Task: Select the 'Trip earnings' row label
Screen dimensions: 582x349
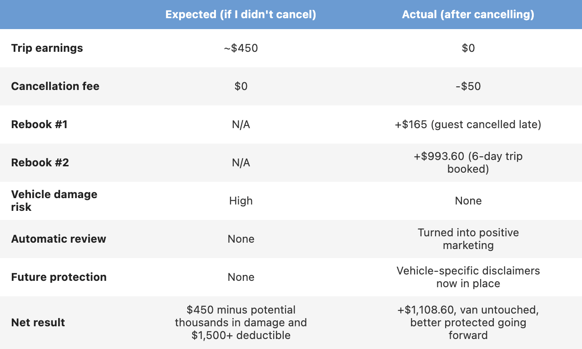Action: click(x=47, y=48)
